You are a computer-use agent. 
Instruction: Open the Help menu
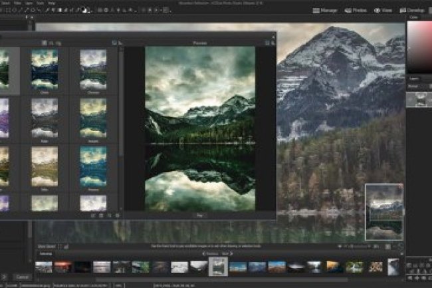[52, 3]
